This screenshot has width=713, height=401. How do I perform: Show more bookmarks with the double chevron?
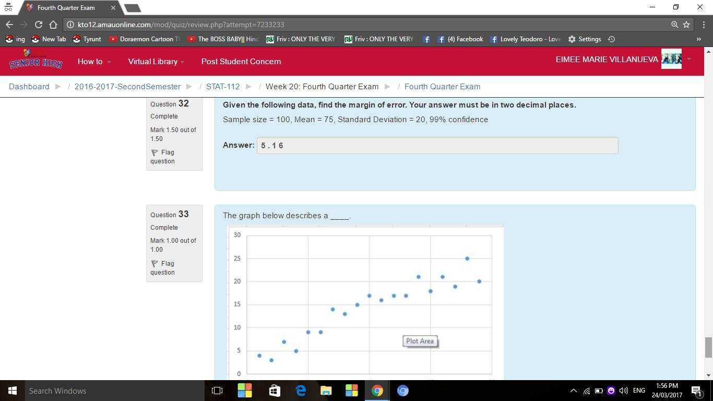(698, 39)
